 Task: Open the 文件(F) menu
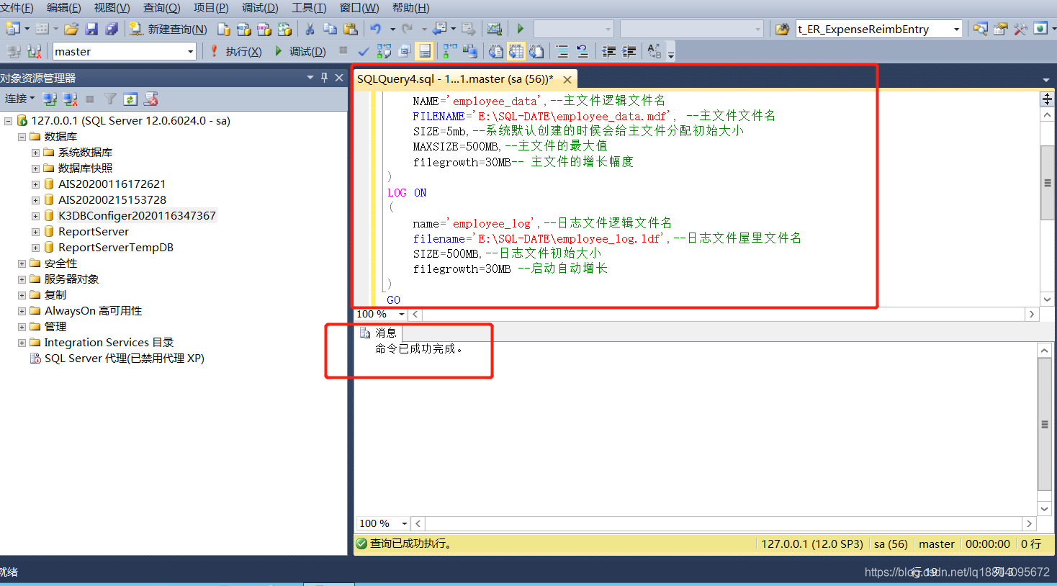point(17,7)
